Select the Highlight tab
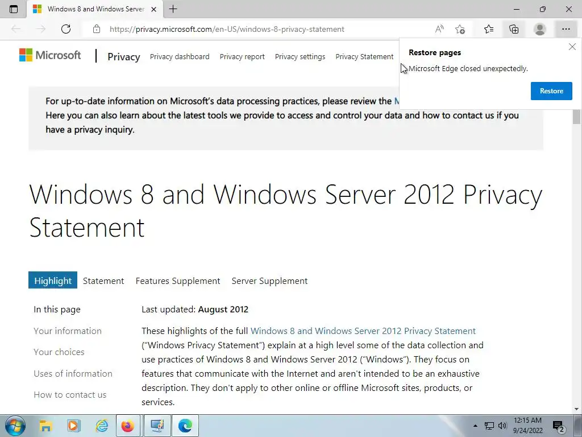The image size is (582, 437). click(53, 280)
